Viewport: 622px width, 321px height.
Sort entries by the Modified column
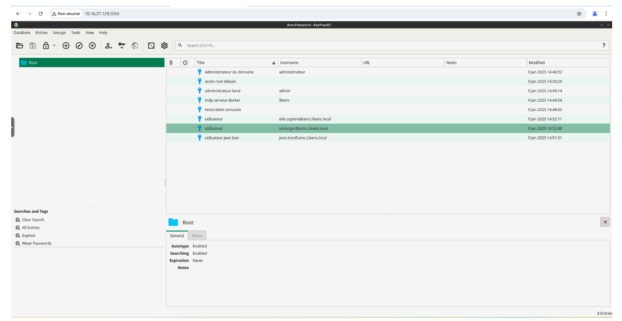point(536,63)
